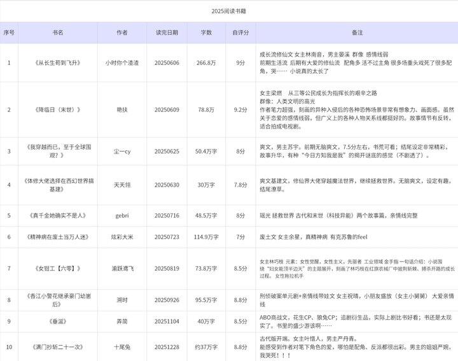Click author cell 艳扶
The width and height of the screenshot is (458, 361).
[x=121, y=110]
